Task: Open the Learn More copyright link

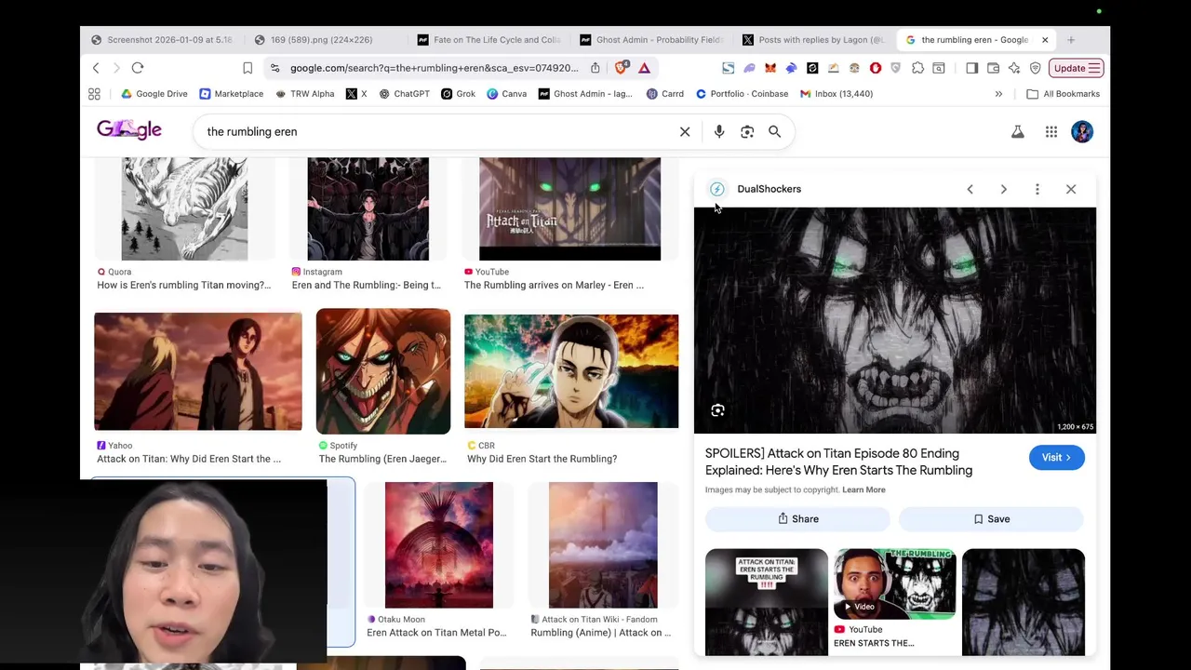Action: click(863, 489)
